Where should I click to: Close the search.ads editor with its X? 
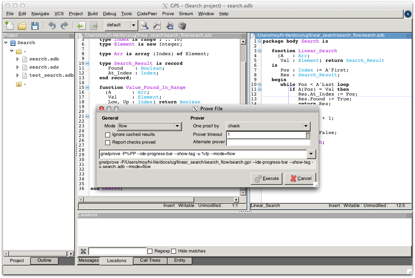[244, 36]
